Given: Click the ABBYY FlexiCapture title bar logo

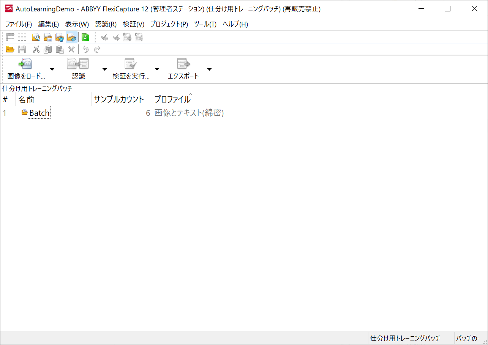Looking at the screenshot, I should pyautogui.click(x=9, y=9).
